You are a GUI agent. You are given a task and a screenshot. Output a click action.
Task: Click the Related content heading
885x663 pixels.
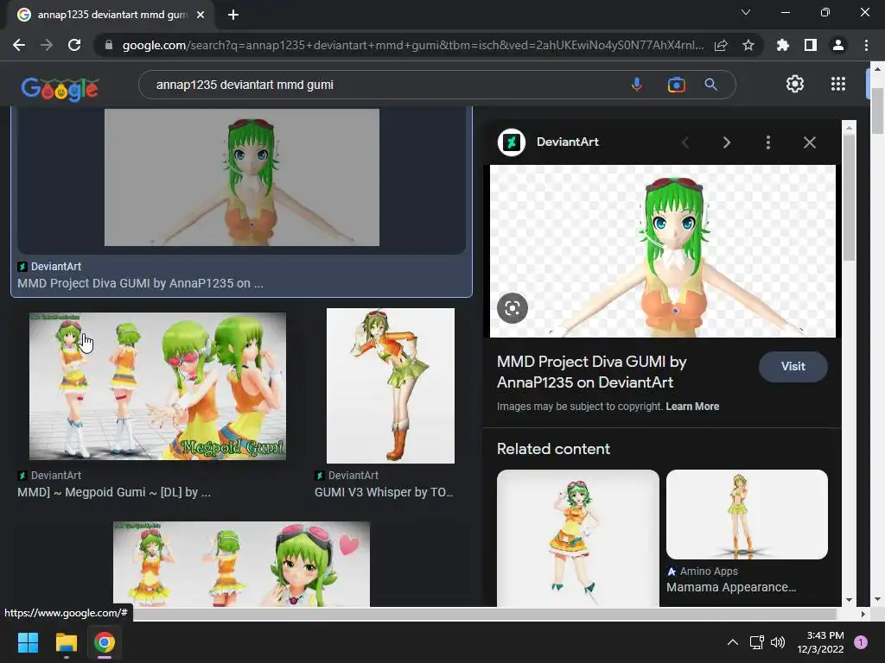553,449
